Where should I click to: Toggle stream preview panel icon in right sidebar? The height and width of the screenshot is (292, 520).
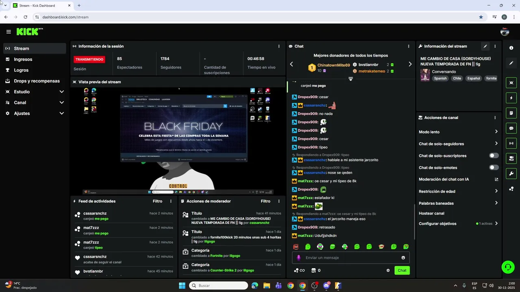coord(511,83)
